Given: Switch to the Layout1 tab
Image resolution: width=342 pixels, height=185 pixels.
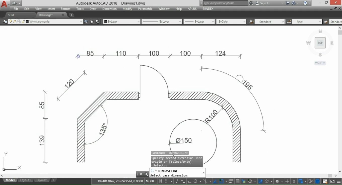Looking at the screenshot, I should pyautogui.click(x=25, y=180).
